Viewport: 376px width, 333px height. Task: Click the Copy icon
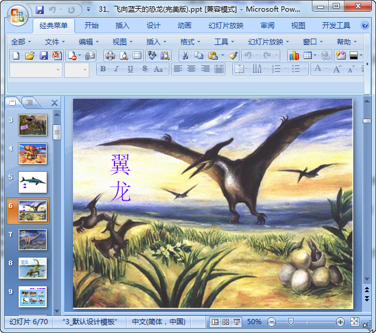tap(199, 56)
